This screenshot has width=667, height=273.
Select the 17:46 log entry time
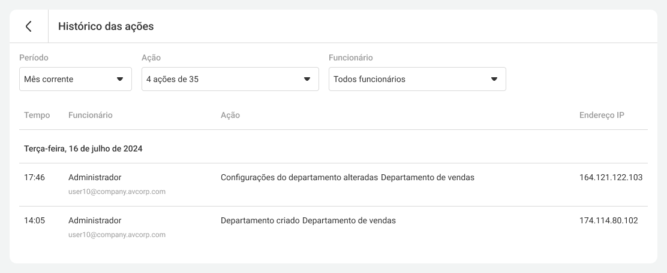point(34,177)
